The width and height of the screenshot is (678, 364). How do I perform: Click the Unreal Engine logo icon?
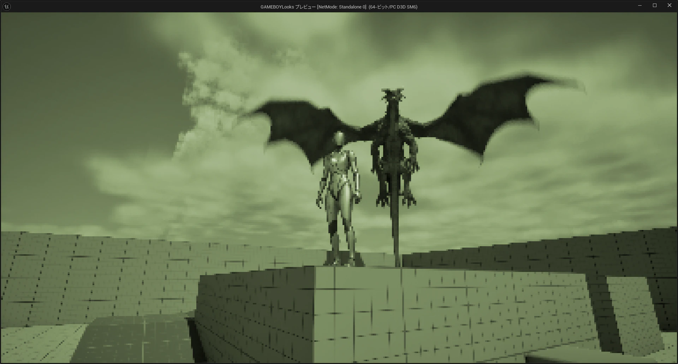point(7,6)
